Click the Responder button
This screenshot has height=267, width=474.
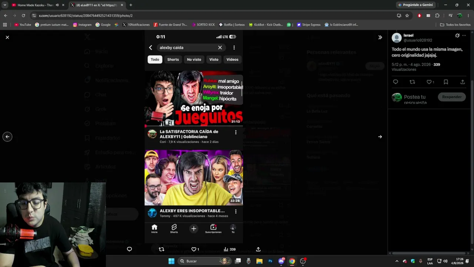tap(452, 97)
